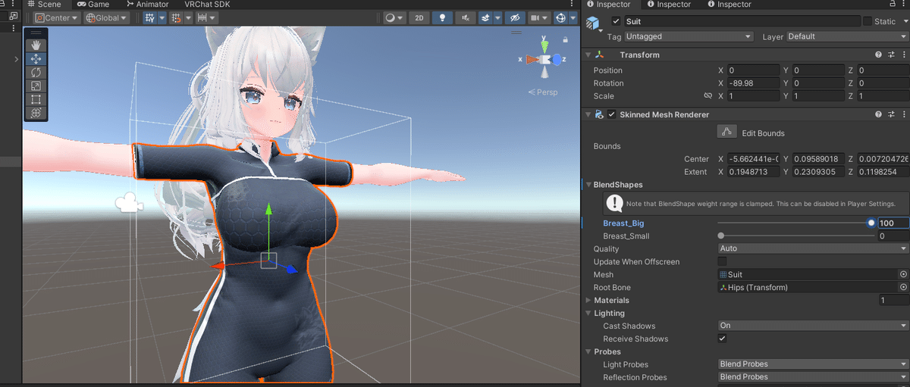Check Update When Offscreen
The width and height of the screenshot is (910, 387).
point(722,261)
